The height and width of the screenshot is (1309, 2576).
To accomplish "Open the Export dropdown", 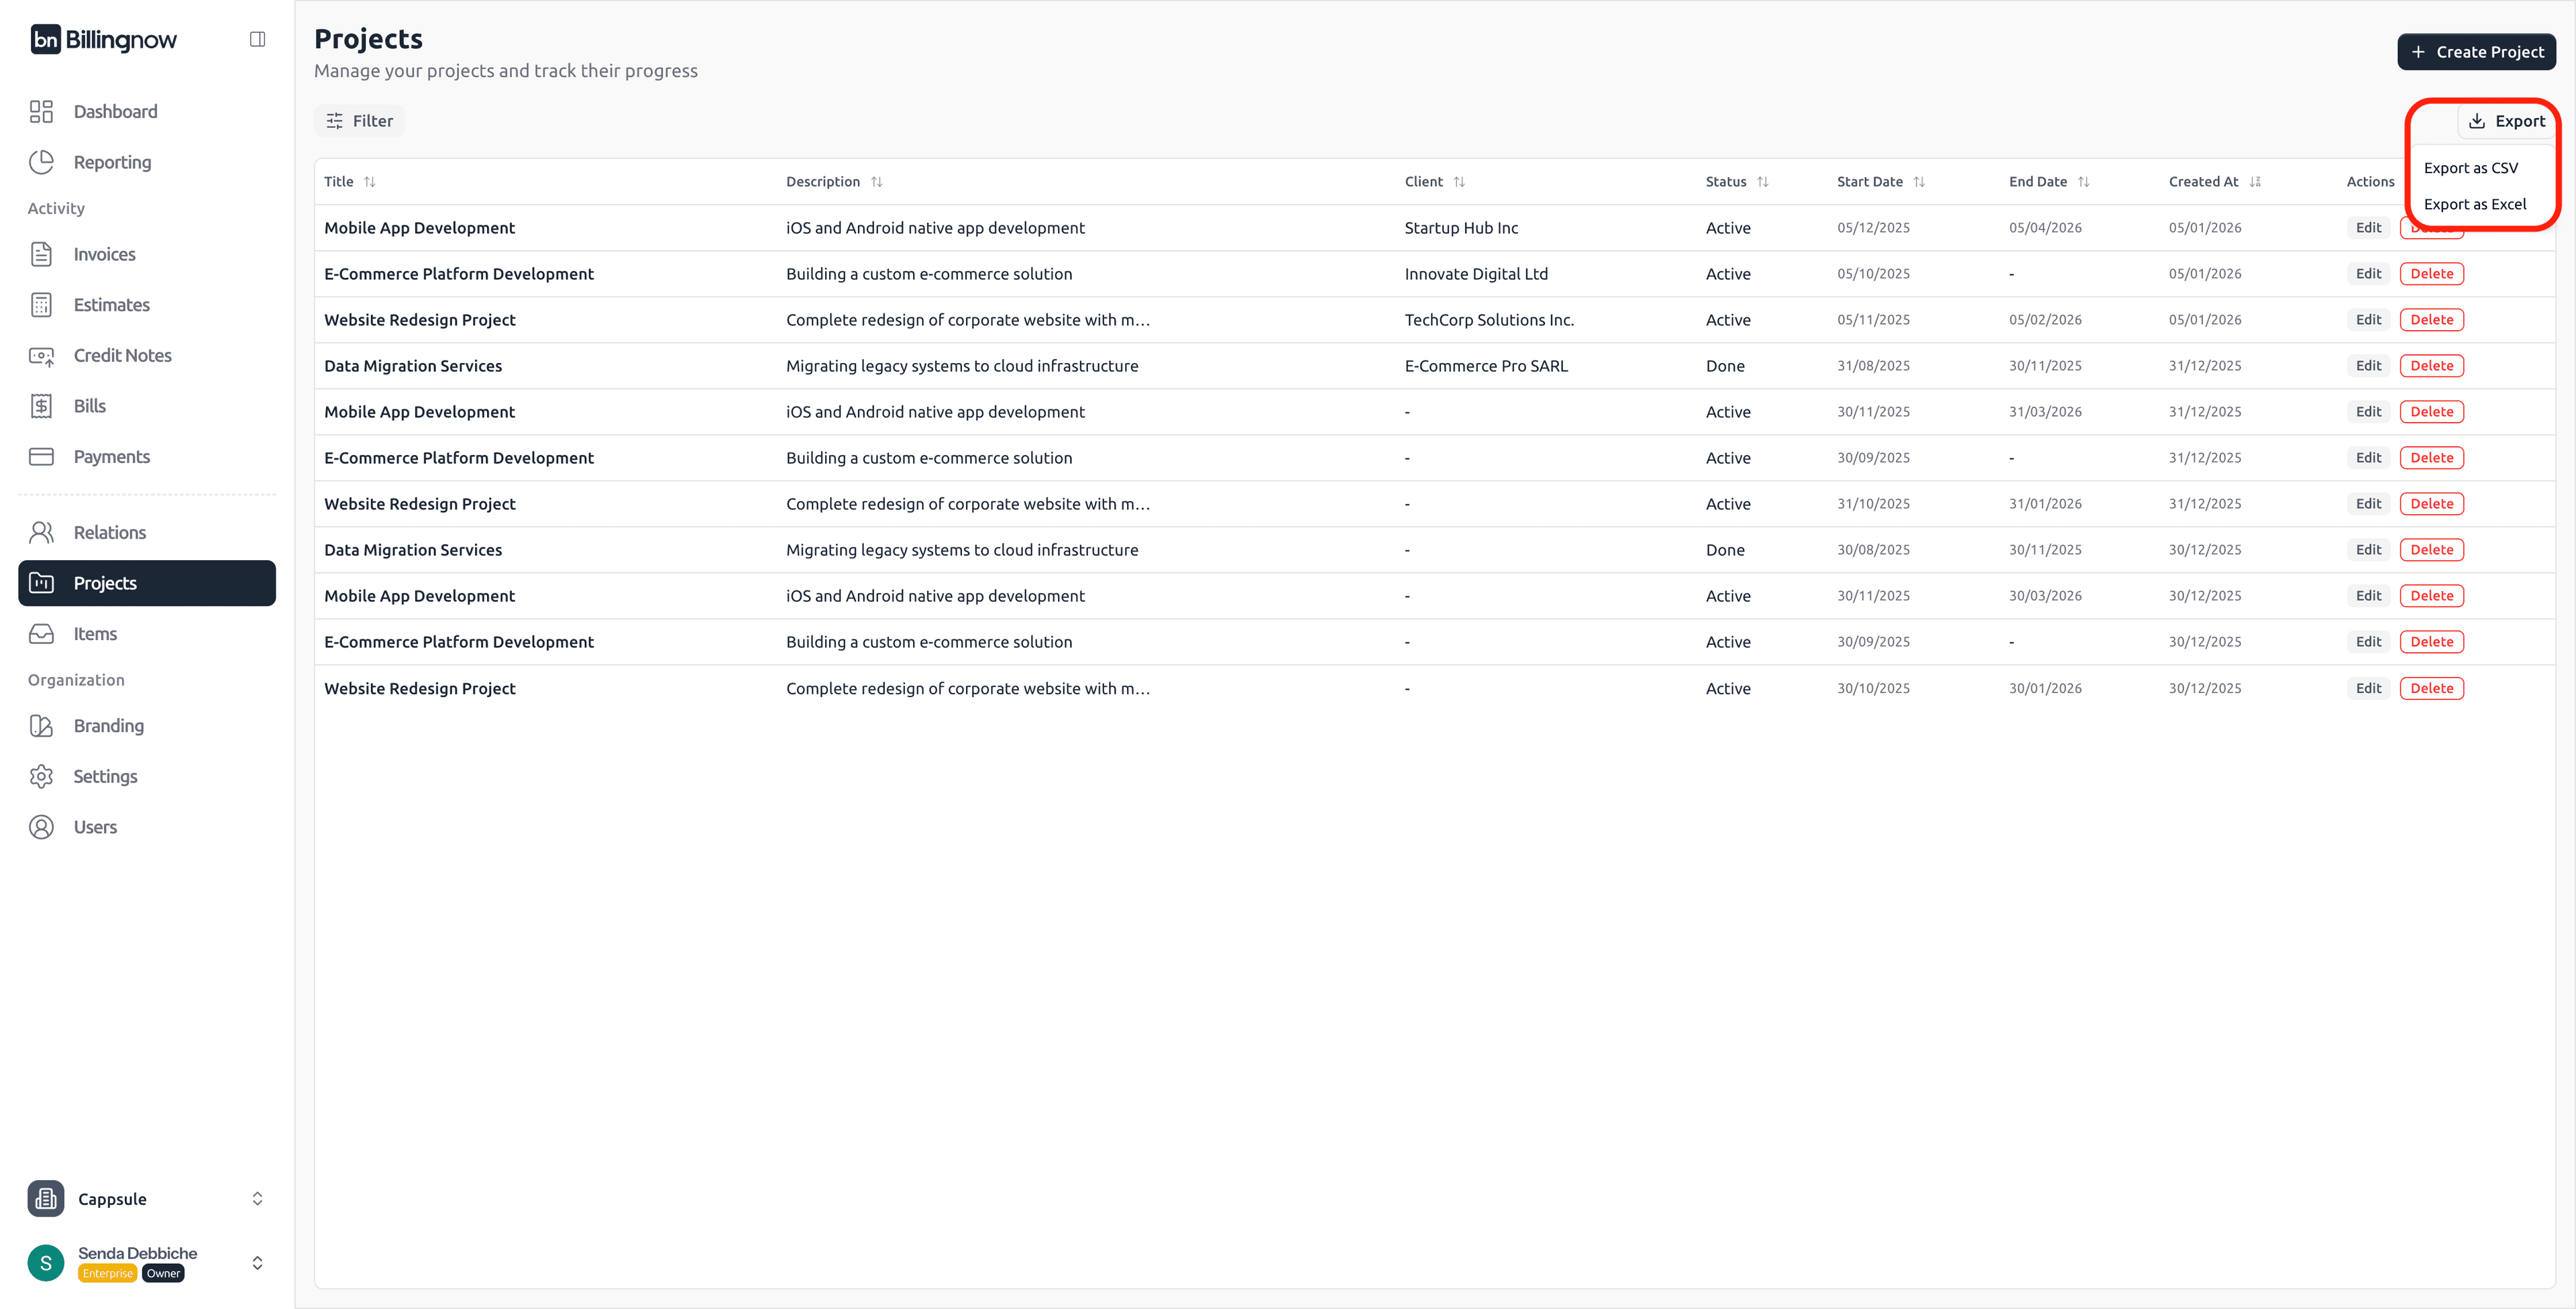I will click(2508, 120).
